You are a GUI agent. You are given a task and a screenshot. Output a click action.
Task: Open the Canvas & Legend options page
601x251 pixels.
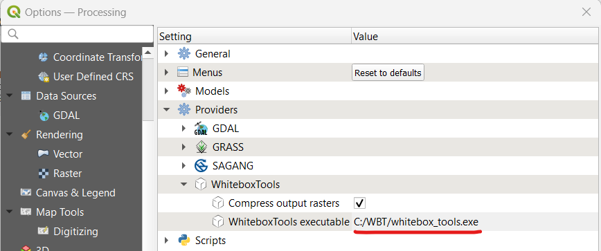(75, 193)
